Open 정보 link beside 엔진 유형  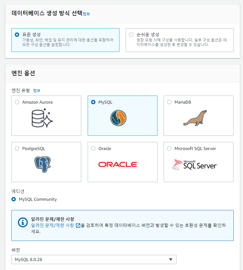(x=37, y=91)
